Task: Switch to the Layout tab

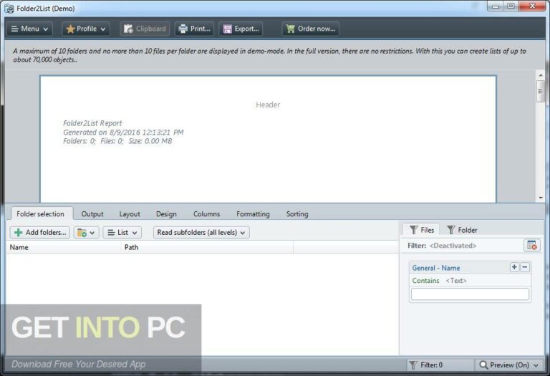Action: pos(130,214)
